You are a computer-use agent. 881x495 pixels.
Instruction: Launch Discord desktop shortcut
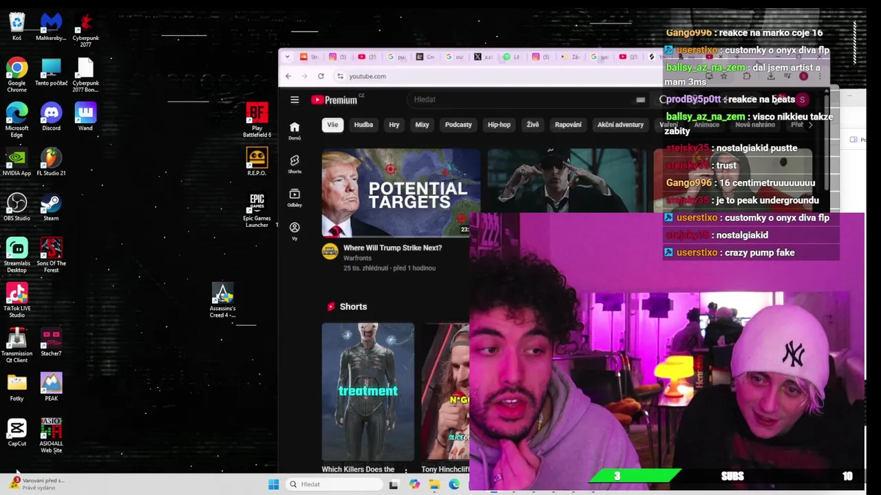(51, 117)
